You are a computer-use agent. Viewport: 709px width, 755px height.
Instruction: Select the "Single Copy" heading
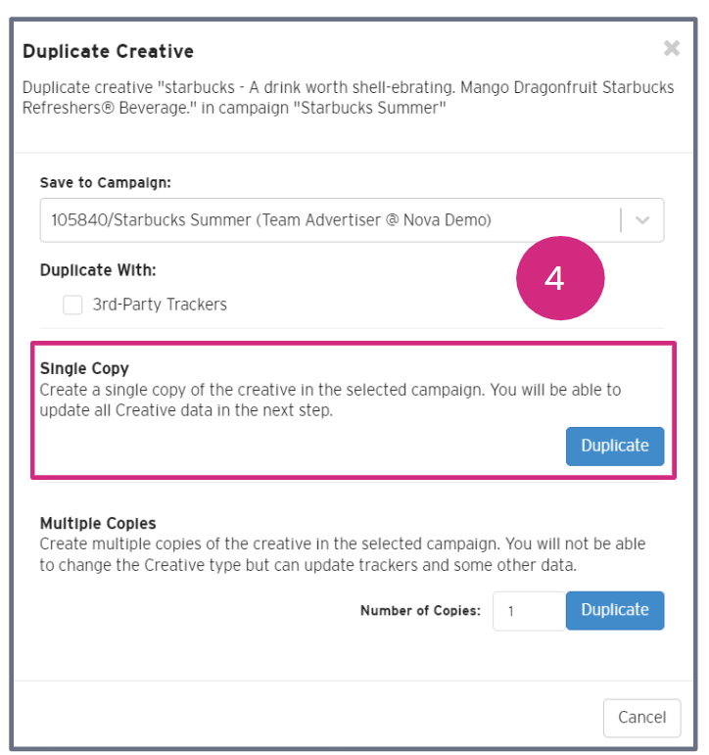pyautogui.click(x=84, y=369)
